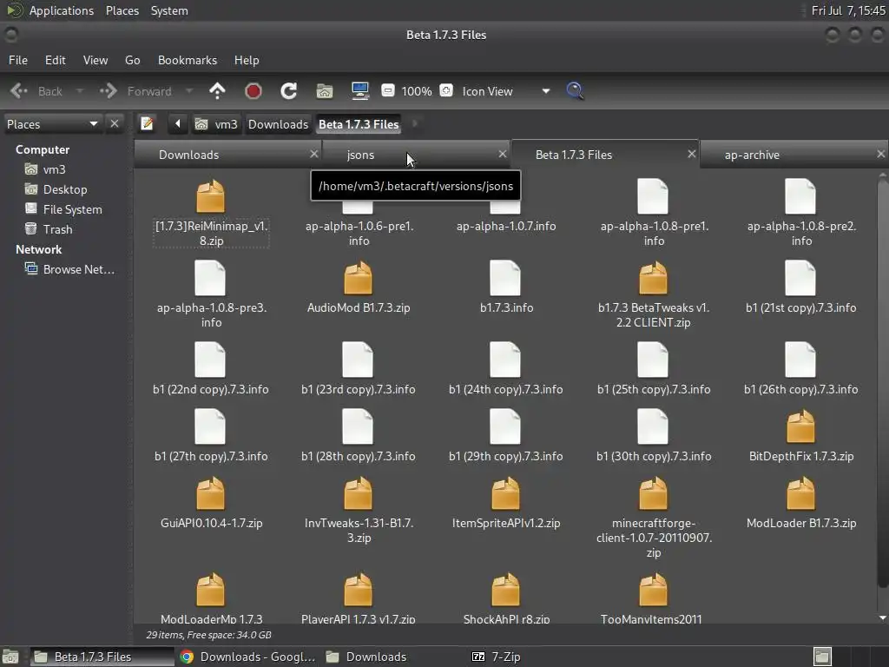
Task: Open the Bookmarks menu
Action: 188,60
